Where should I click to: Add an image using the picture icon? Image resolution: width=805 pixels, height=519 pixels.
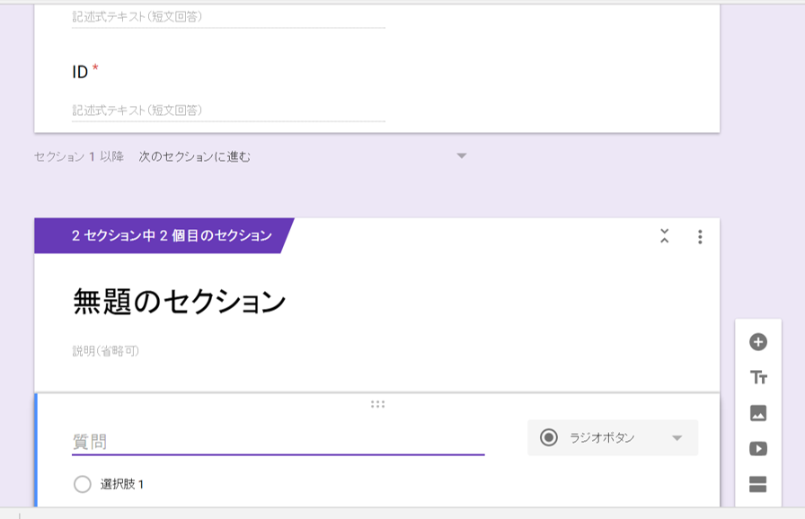(758, 413)
